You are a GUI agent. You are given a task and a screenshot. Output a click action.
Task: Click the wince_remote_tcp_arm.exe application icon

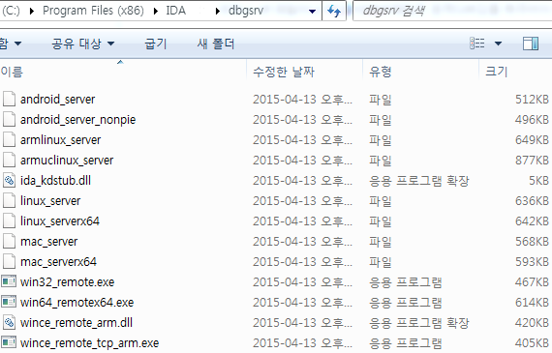(9, 342)
